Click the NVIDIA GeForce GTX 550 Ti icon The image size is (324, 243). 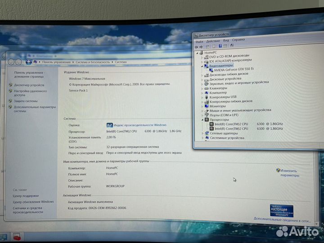pos(211,70)
